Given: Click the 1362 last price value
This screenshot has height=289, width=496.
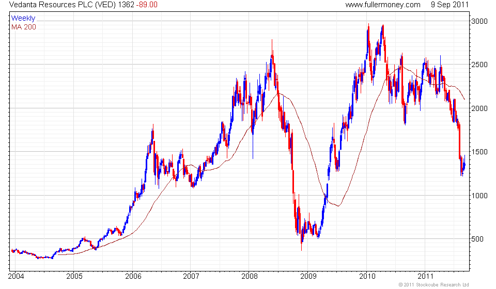Looking at the screenshot, I should tap(126, 5).
